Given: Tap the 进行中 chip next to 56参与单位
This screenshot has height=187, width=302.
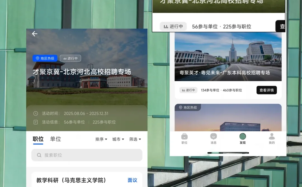Looking at the screenshot, I should [x=173, y=27].
